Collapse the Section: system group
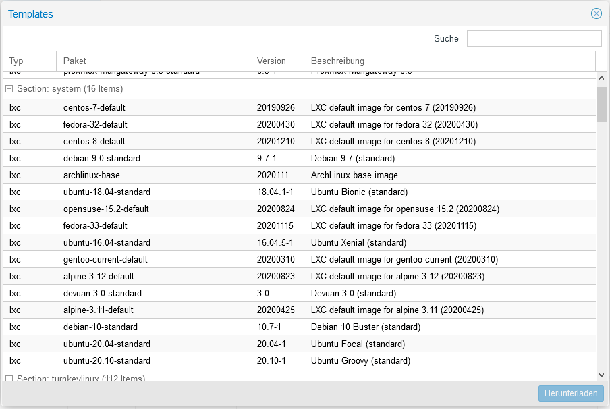The height and width of the screenshot is (409, 610). click(x=9, y=89)
